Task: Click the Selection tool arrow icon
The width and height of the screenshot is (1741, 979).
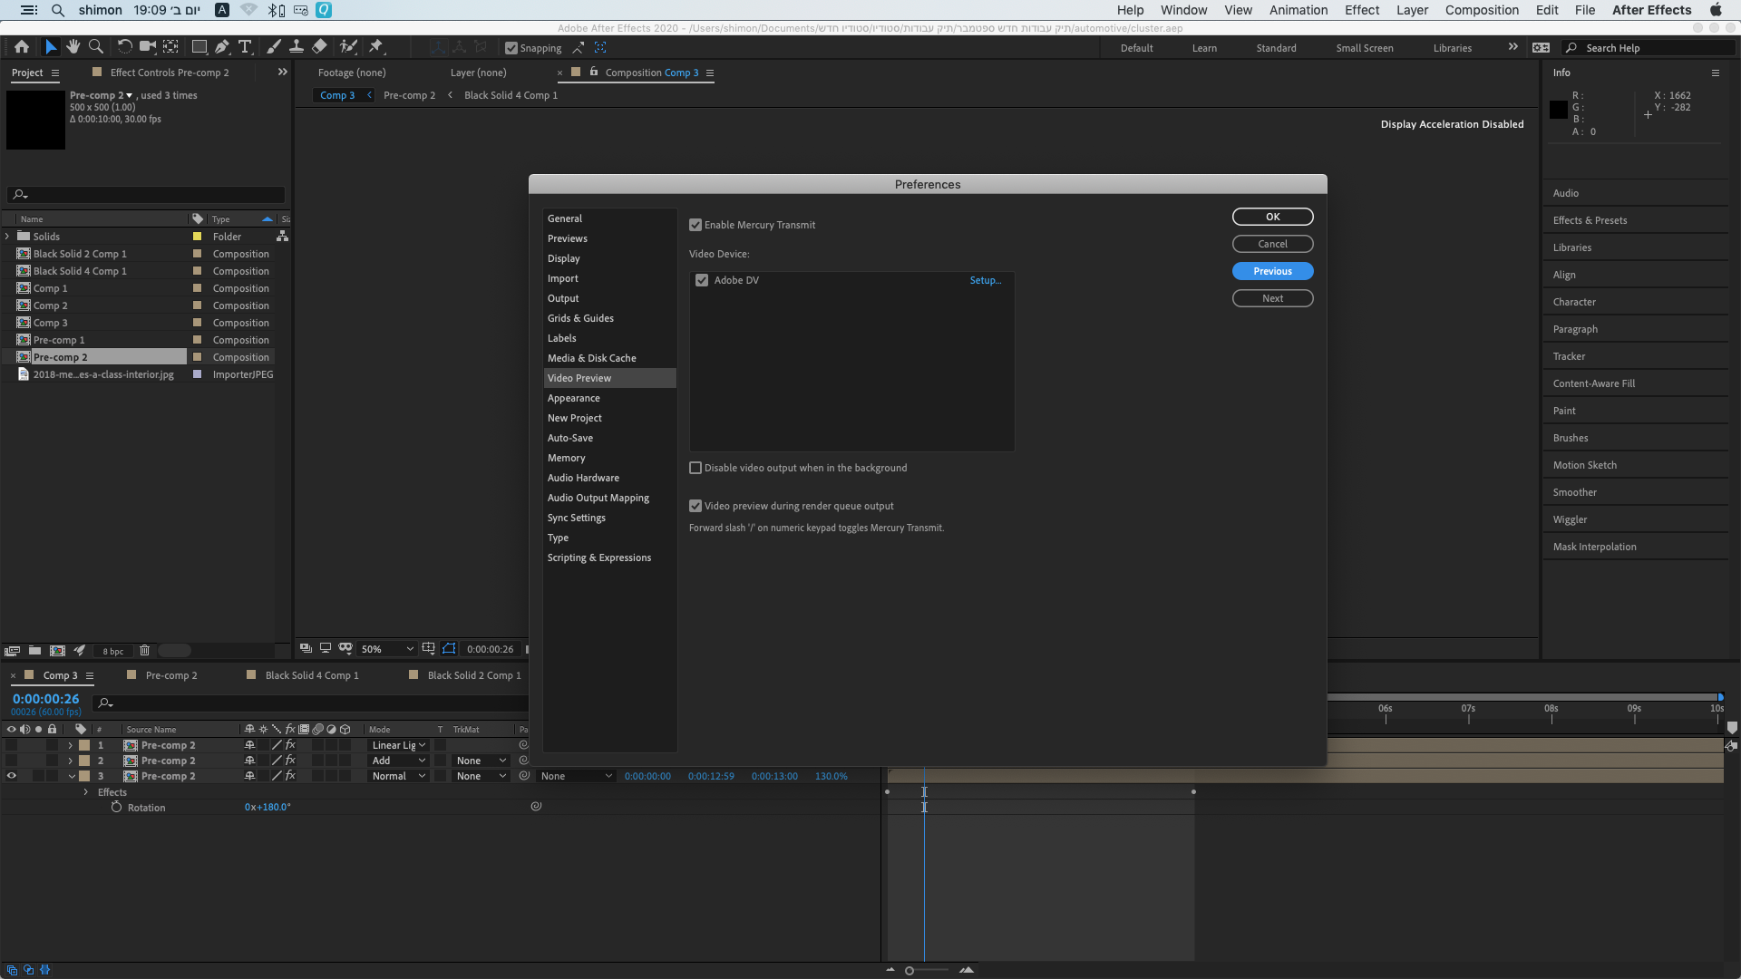Action: click(48, 46)
